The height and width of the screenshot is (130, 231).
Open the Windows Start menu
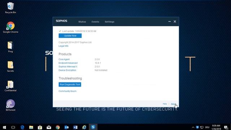click(x=4, y=127)
